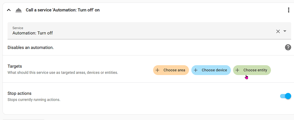The image size is (294, 120).
Task: Clear the selected service with the X
Action: [x=278, y=31]
